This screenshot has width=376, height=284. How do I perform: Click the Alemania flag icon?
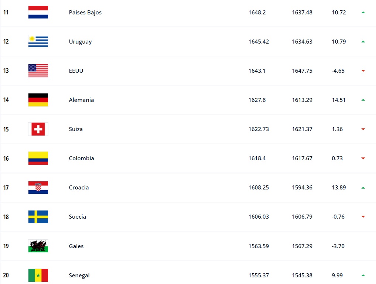(38, 100)
